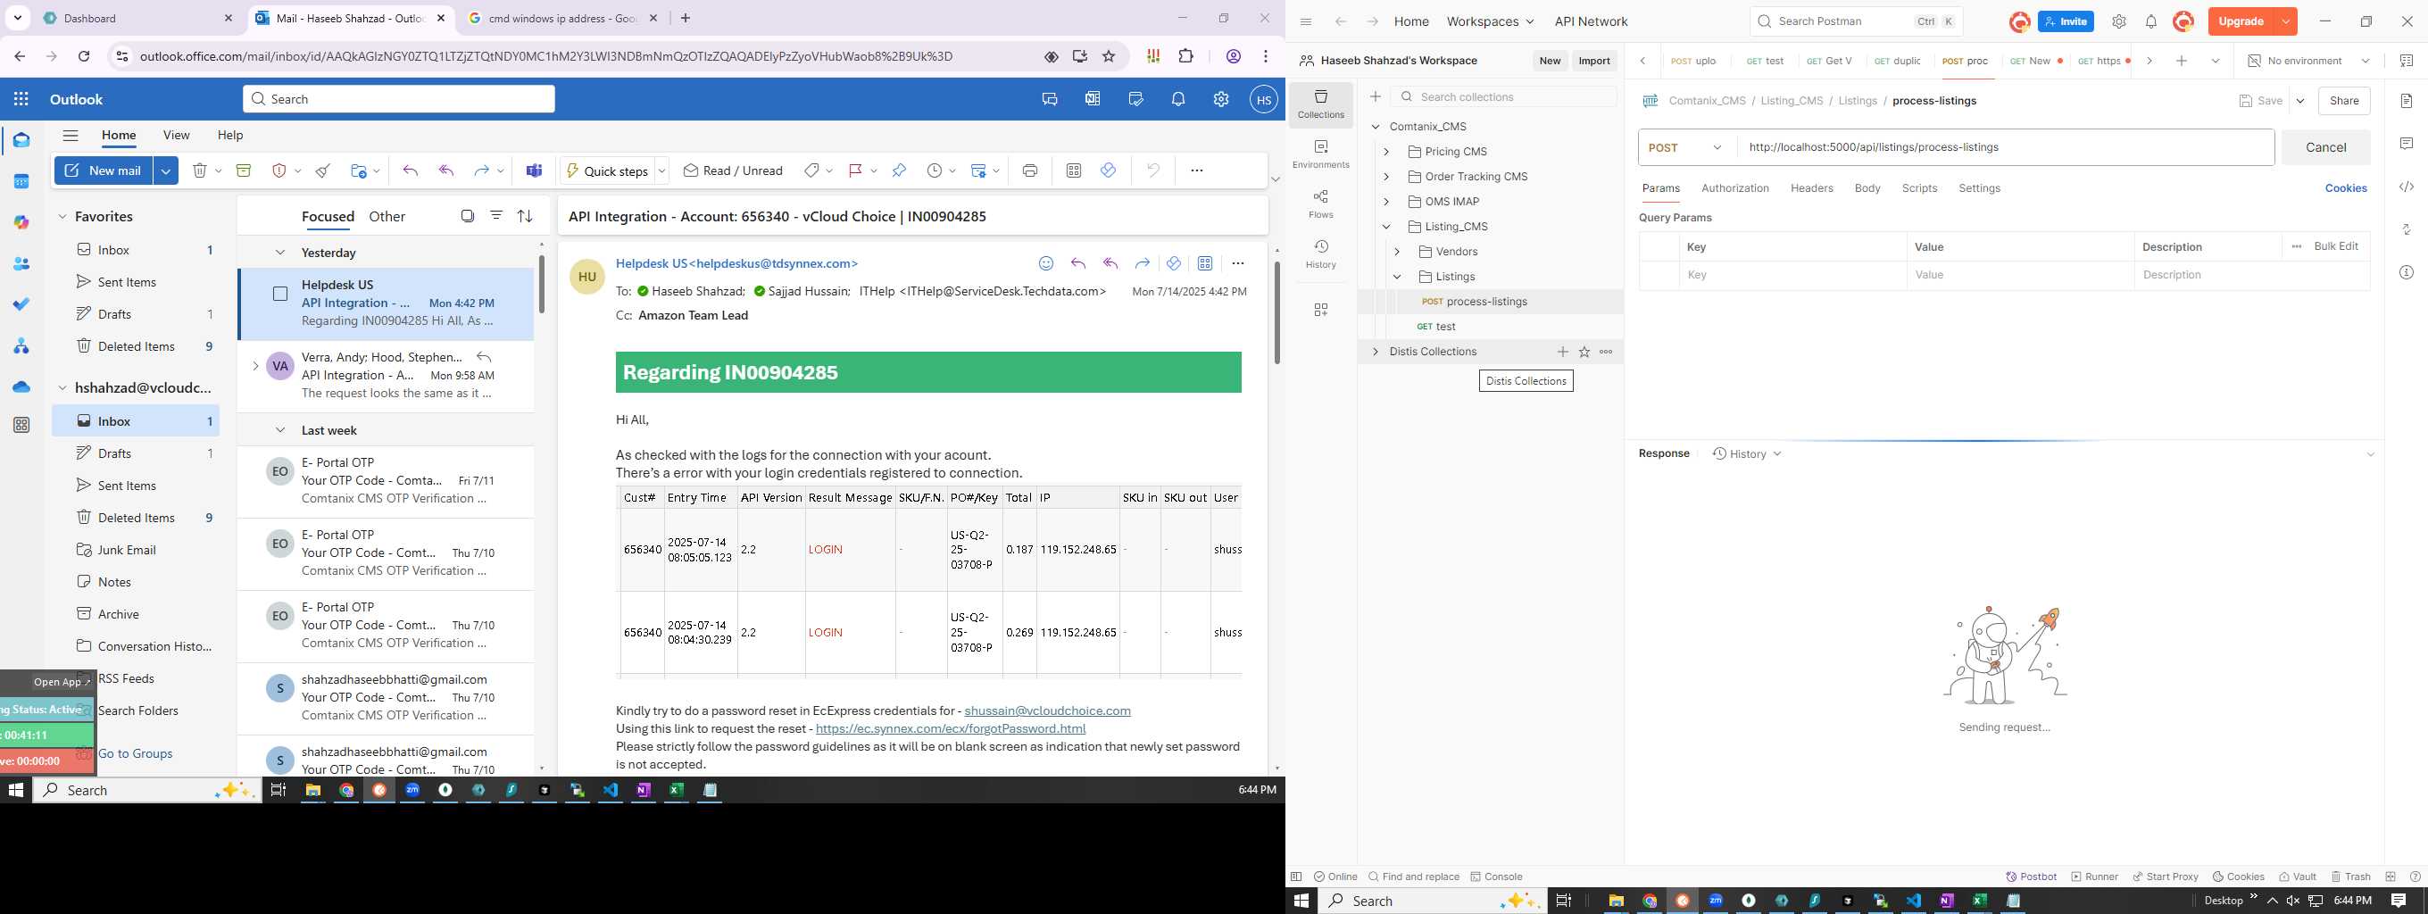This screenshot has height=914, width=2428.
Task: Add new Postman request tab plus icon
Action: [2181, 61]
